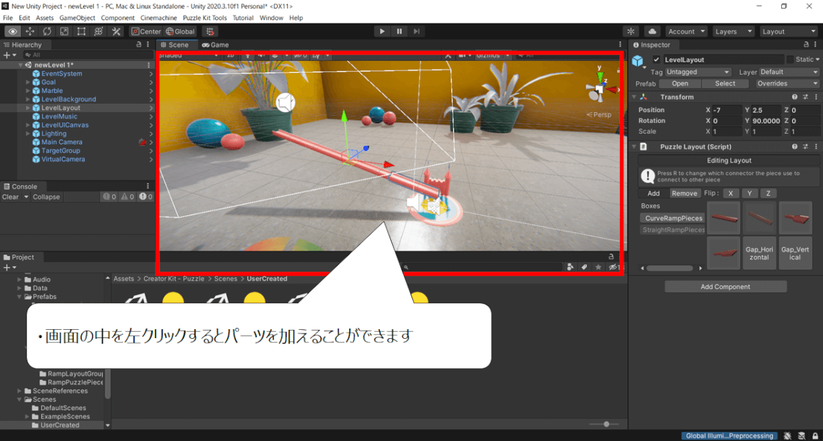Open the Layer dropdown set to Default

coord(789,72)
